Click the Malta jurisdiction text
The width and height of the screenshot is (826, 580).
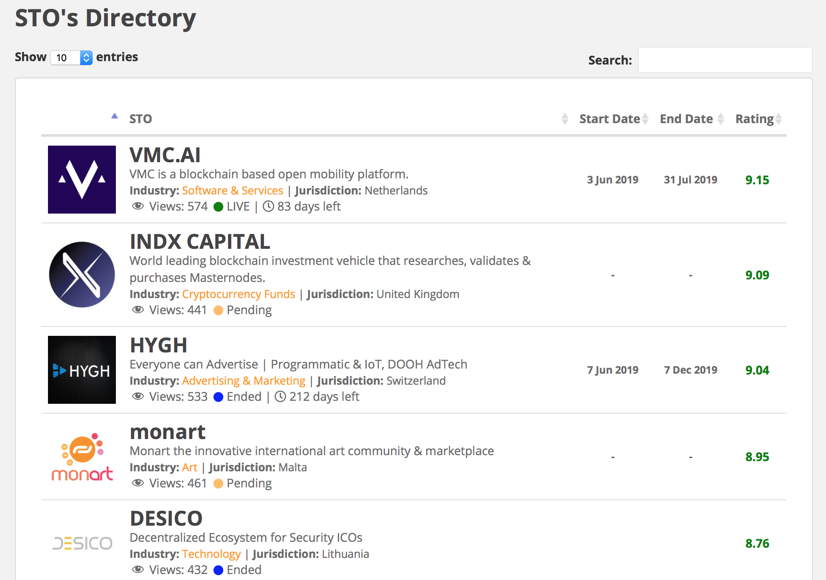tap(293, 467)
